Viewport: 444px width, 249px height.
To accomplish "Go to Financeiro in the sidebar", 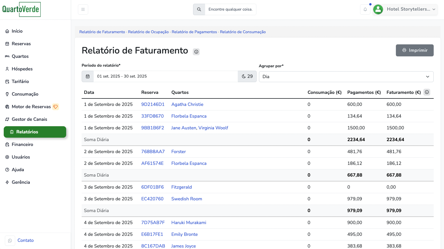I will coord(22,145).
